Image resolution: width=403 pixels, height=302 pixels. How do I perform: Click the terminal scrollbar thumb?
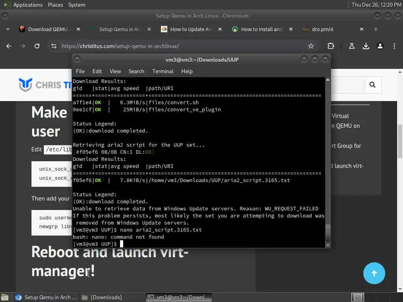328,233
